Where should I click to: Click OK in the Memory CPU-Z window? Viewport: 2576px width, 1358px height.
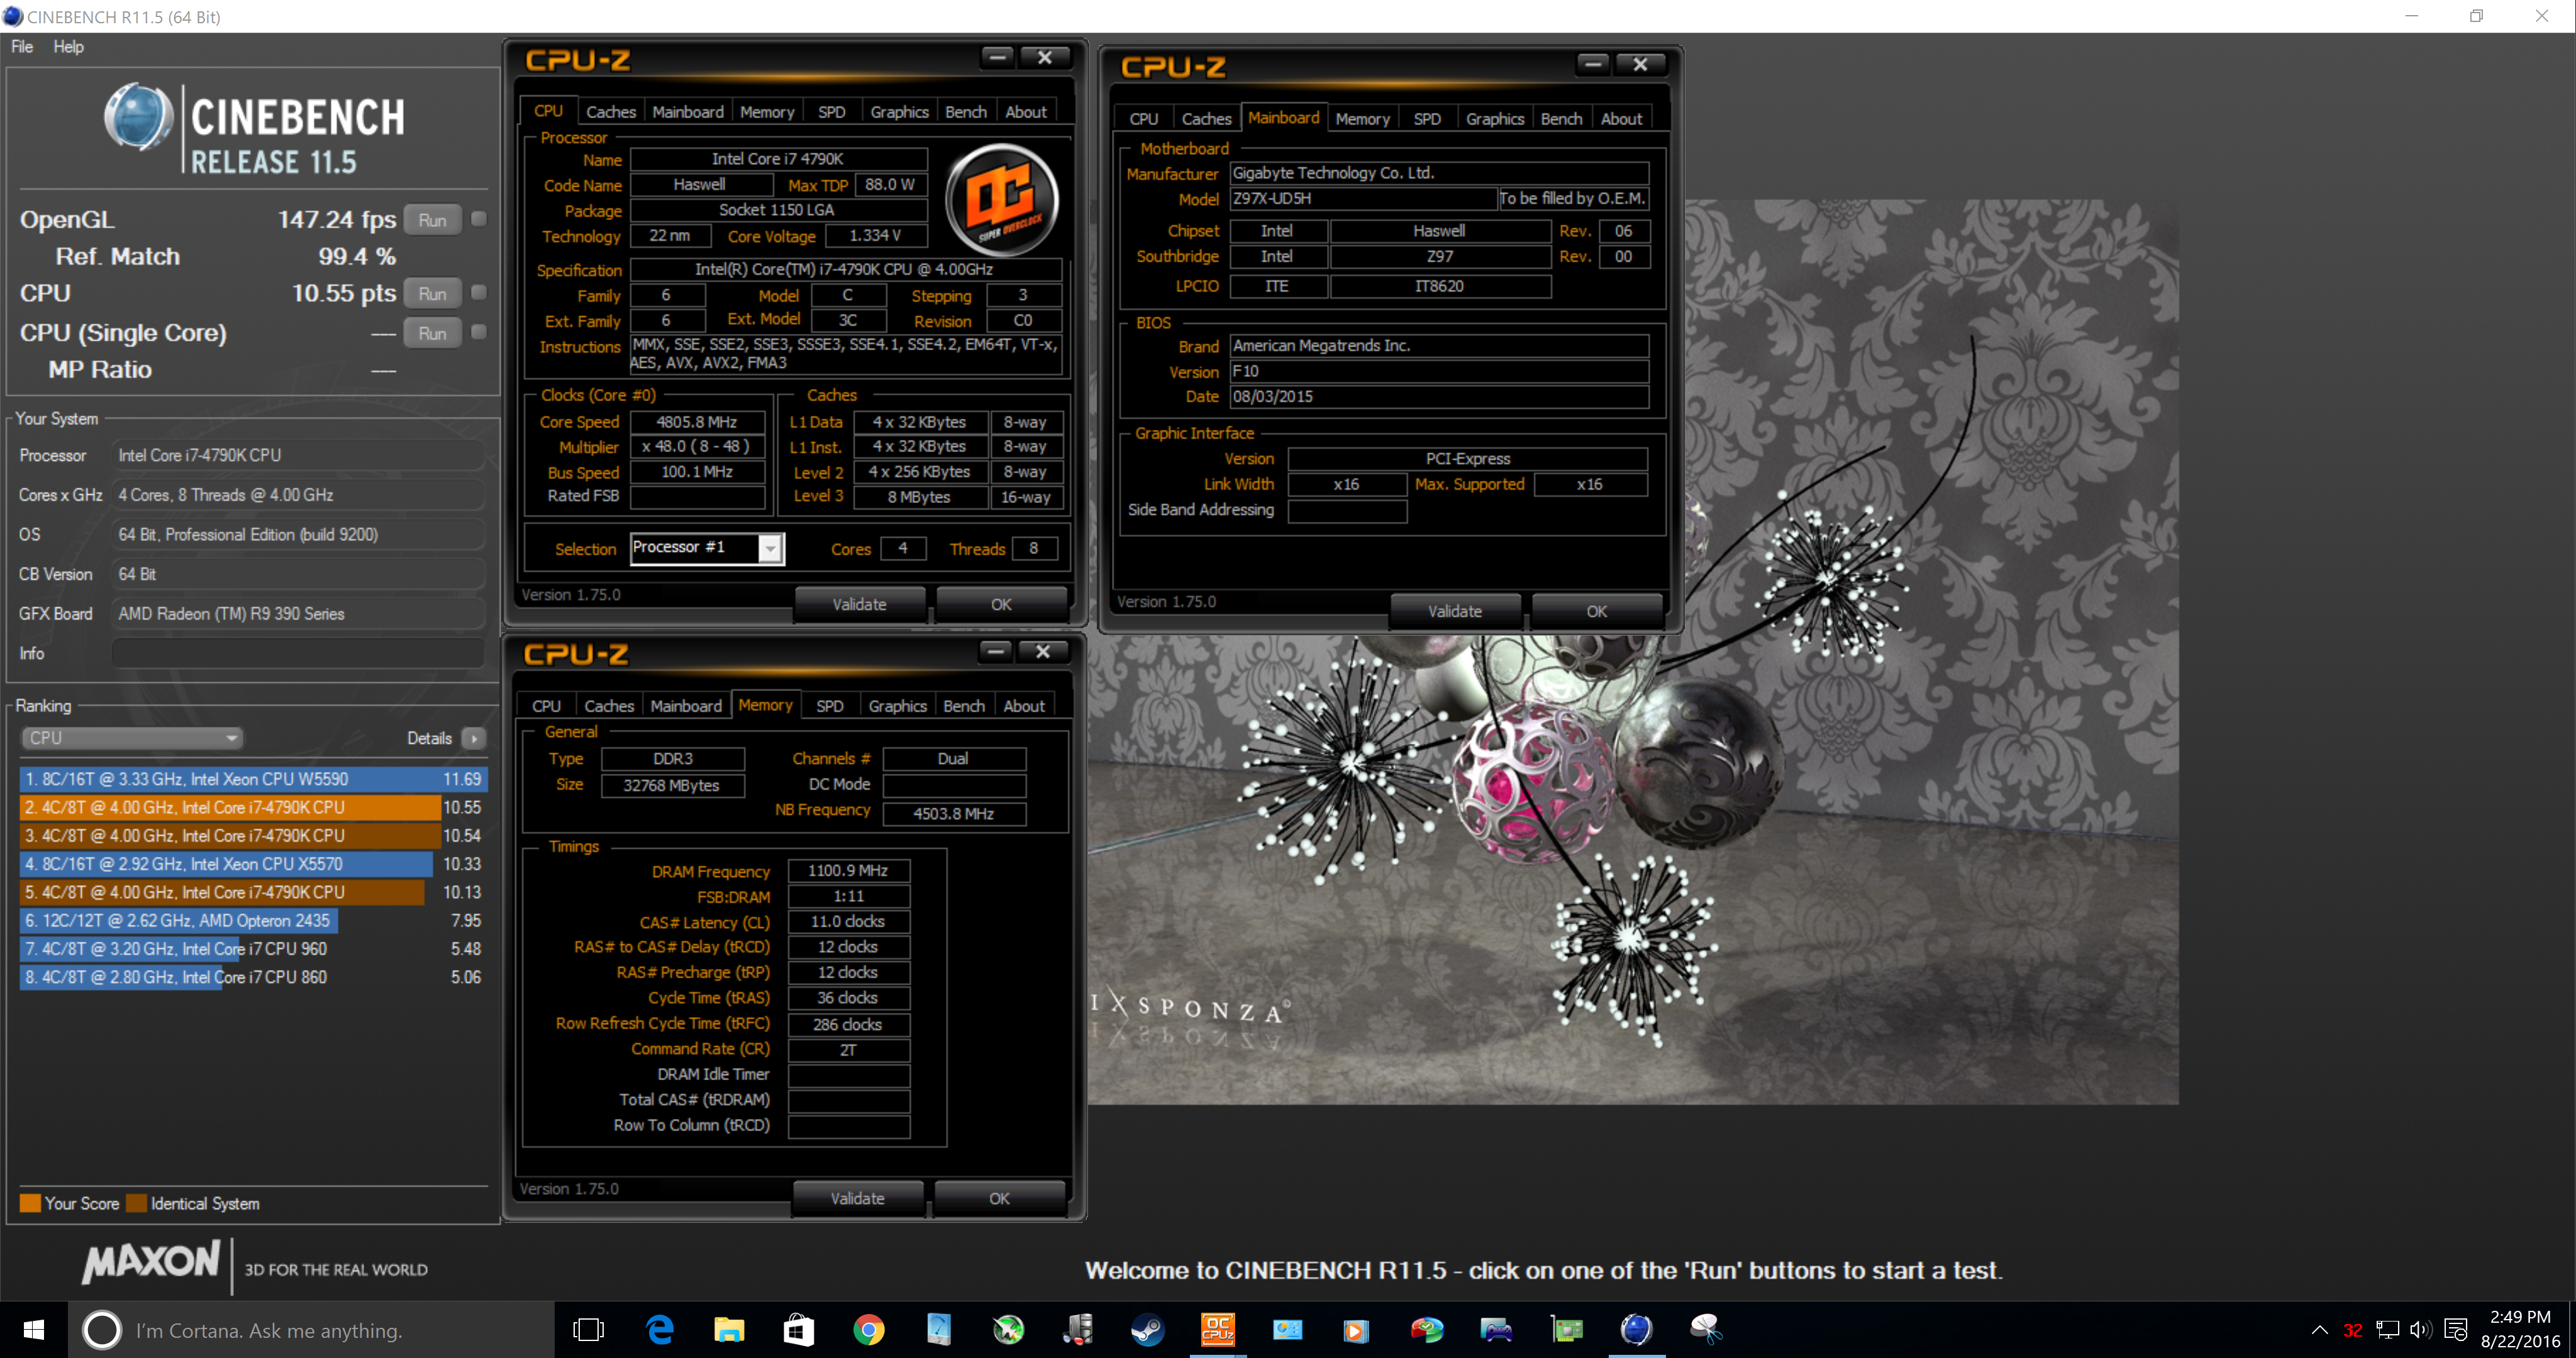click(999, 1198)
